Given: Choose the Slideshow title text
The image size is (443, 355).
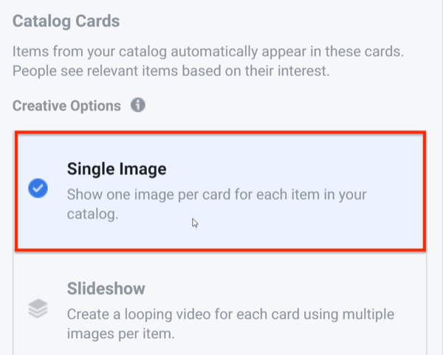Looking at the screenshot, I should (106, 289).
